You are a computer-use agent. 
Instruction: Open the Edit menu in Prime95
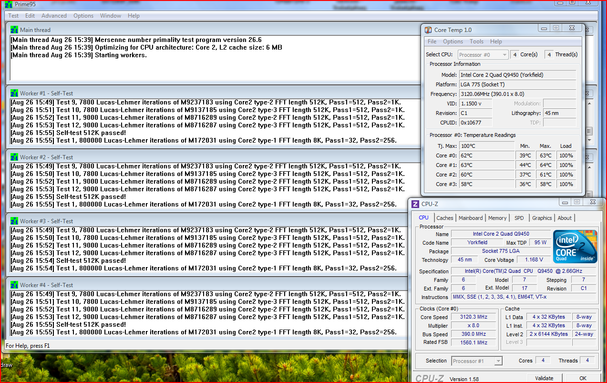(x=30, y=16)
